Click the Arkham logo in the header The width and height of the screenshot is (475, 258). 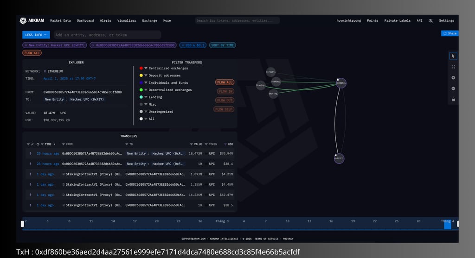click(32, 20)
